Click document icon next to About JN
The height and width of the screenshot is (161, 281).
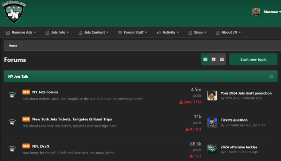pos(217,33)
